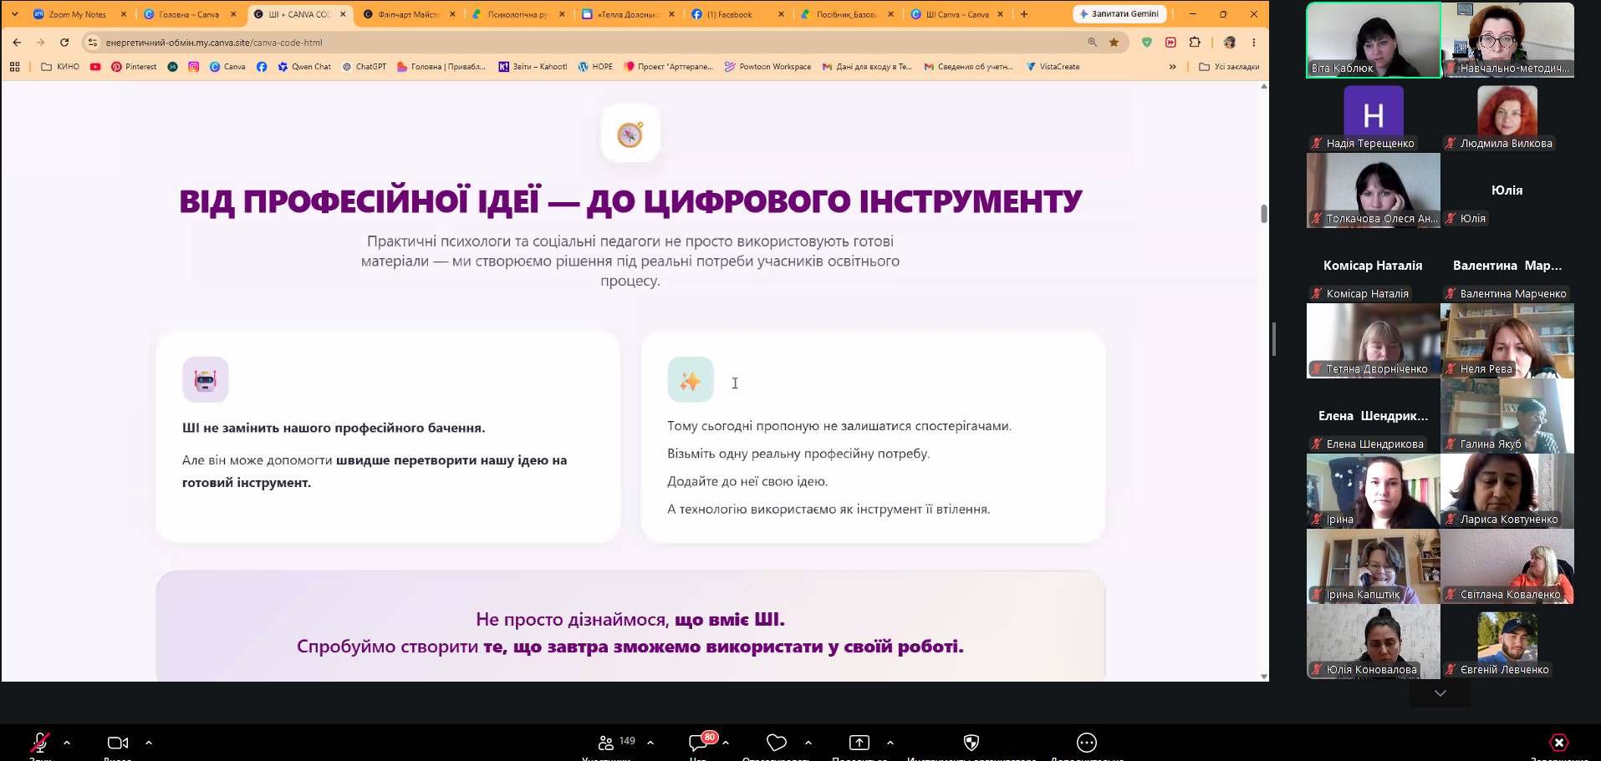Select Віта Каблюк video thumbnail
The image size is (1601, 761).
pyautogui.click(x=1374, y=40)
